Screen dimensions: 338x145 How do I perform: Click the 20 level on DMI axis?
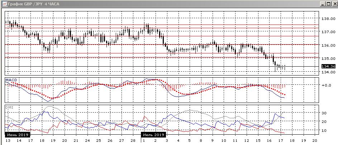pos(324,122)
